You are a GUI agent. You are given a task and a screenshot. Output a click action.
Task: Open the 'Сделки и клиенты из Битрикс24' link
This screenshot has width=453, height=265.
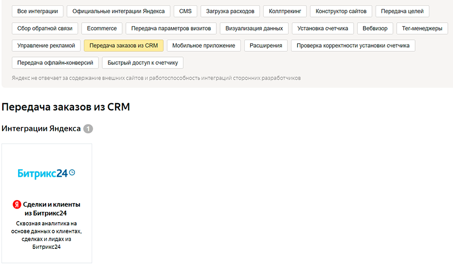51,209
